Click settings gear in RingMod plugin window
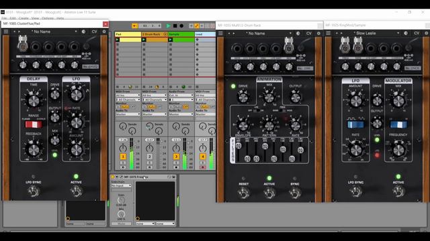This screenshot has height=241, width=430. [426, 33]
